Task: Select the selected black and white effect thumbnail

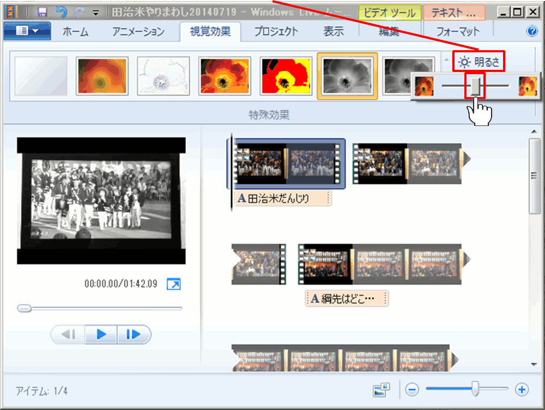Action: (x=347, y=76)
